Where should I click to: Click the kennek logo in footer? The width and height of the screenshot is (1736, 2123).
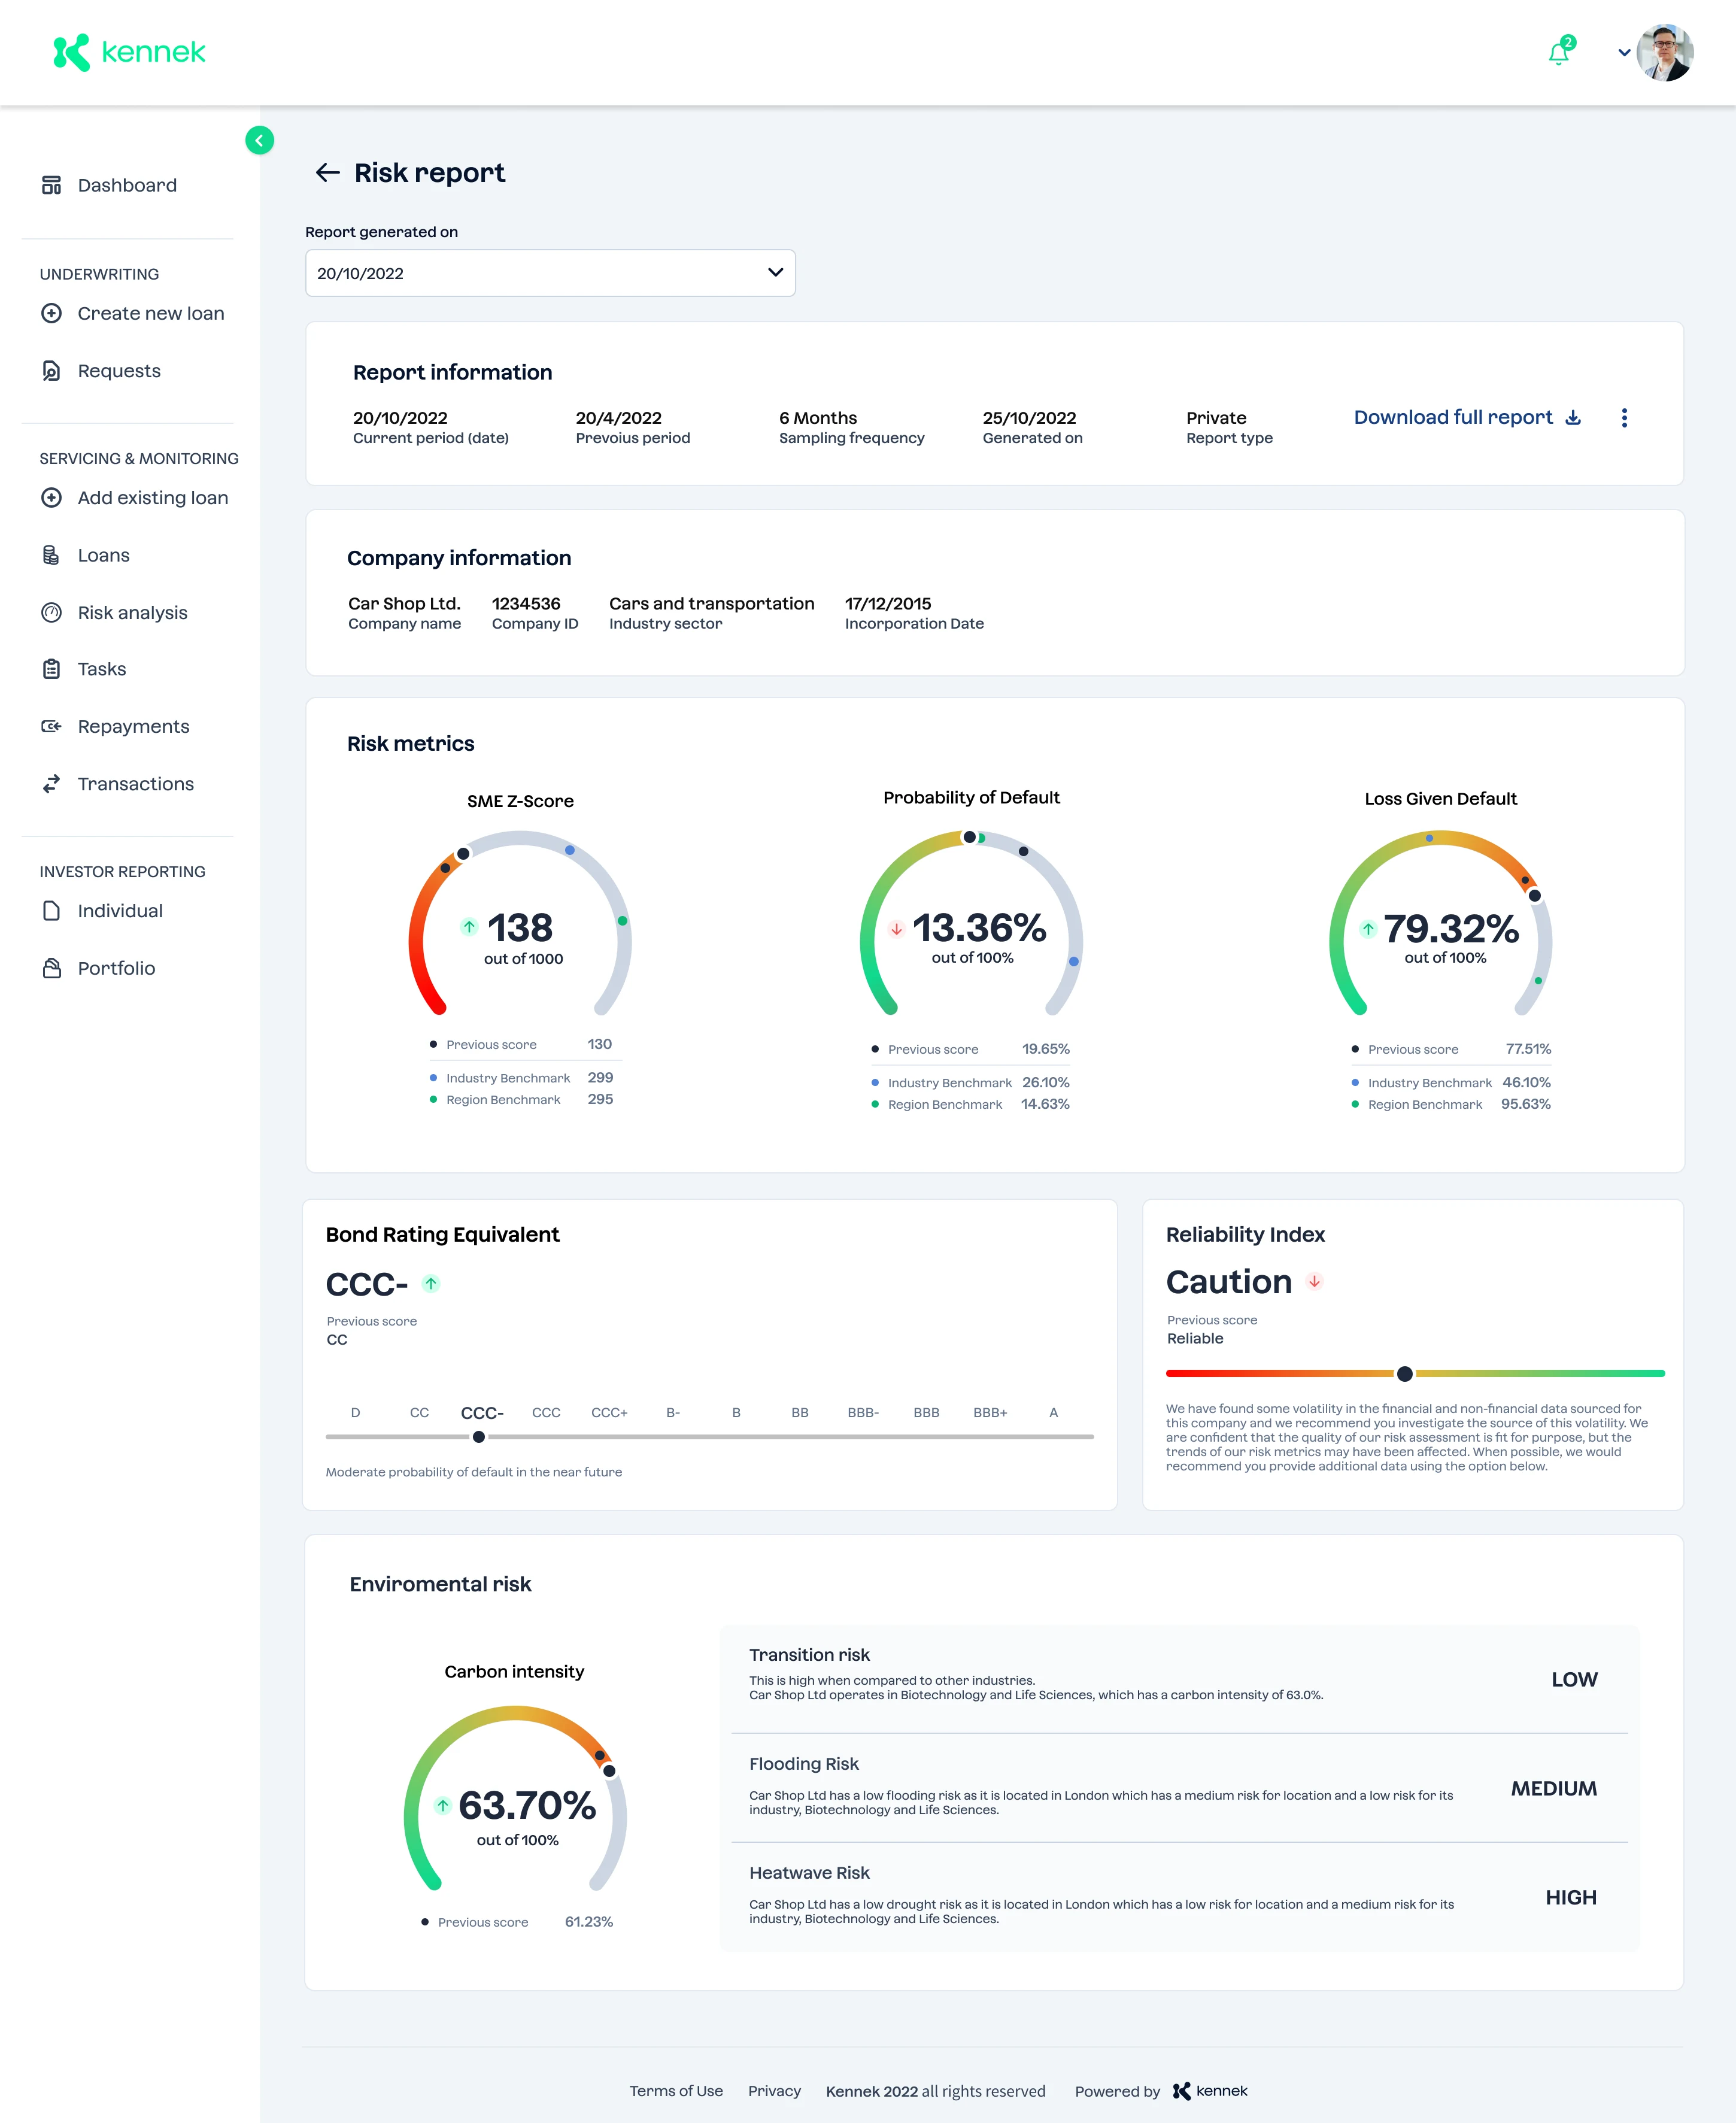coord(1210,2091)
